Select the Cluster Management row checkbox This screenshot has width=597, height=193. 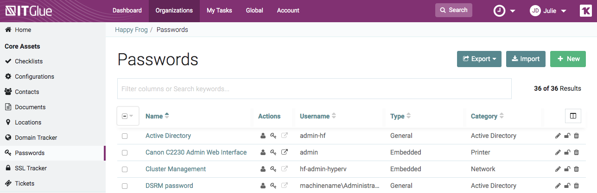click(125, 169)
